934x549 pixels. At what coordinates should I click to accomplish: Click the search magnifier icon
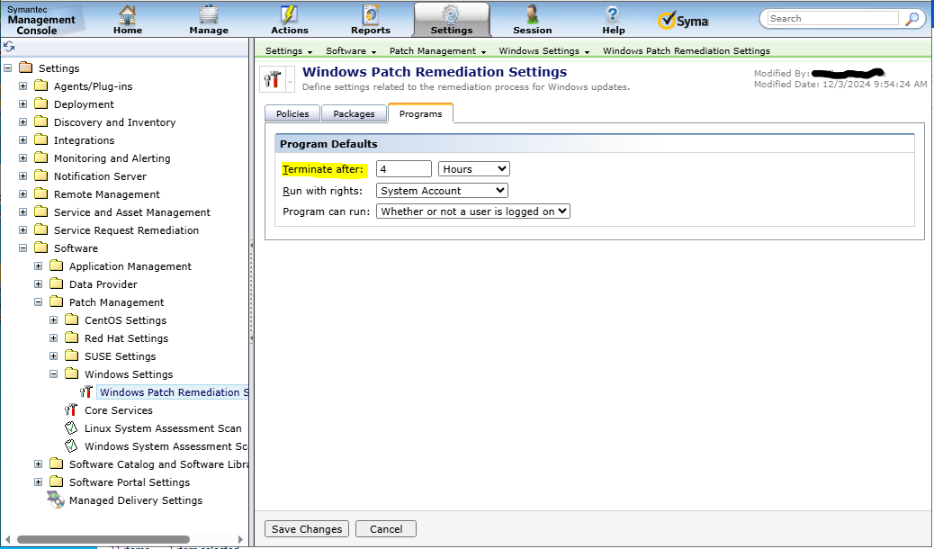pyautogui.click(x=912, y=18)
